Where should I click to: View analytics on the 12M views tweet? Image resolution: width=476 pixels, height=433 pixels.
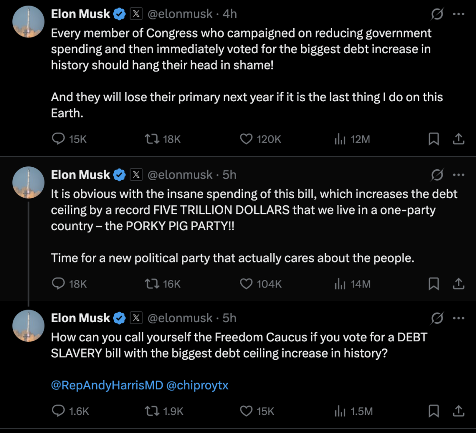[340, 139]
